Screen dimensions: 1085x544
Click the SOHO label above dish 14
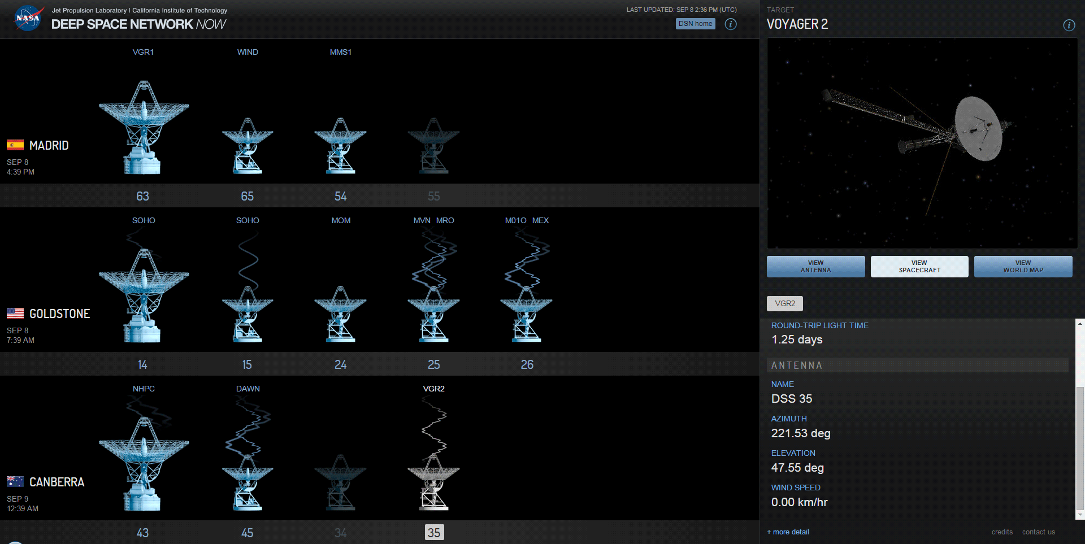144,220
